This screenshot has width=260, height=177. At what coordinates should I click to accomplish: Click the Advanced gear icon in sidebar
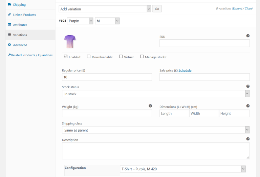point(9,45)
